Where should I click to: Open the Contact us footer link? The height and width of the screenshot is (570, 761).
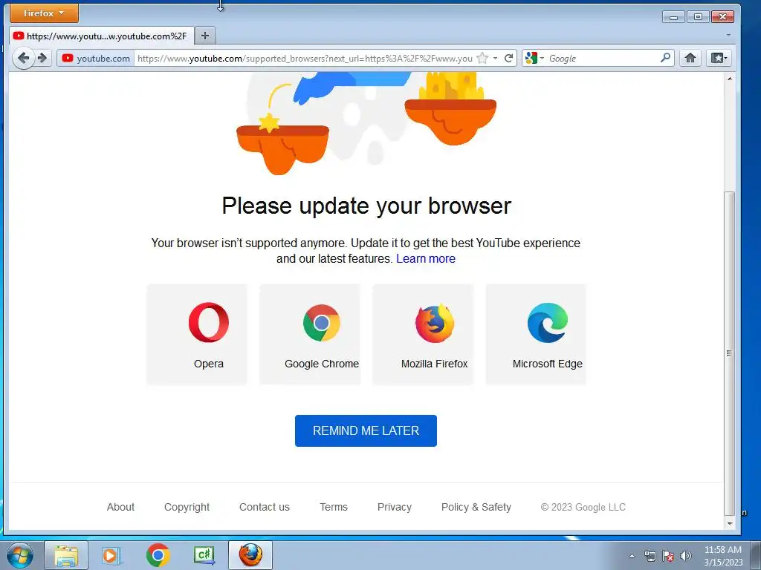[265, 507]
